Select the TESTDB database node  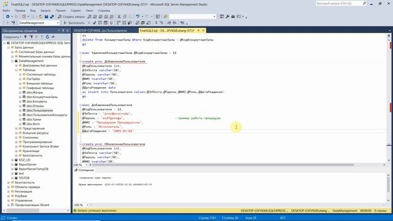[24, 178]
